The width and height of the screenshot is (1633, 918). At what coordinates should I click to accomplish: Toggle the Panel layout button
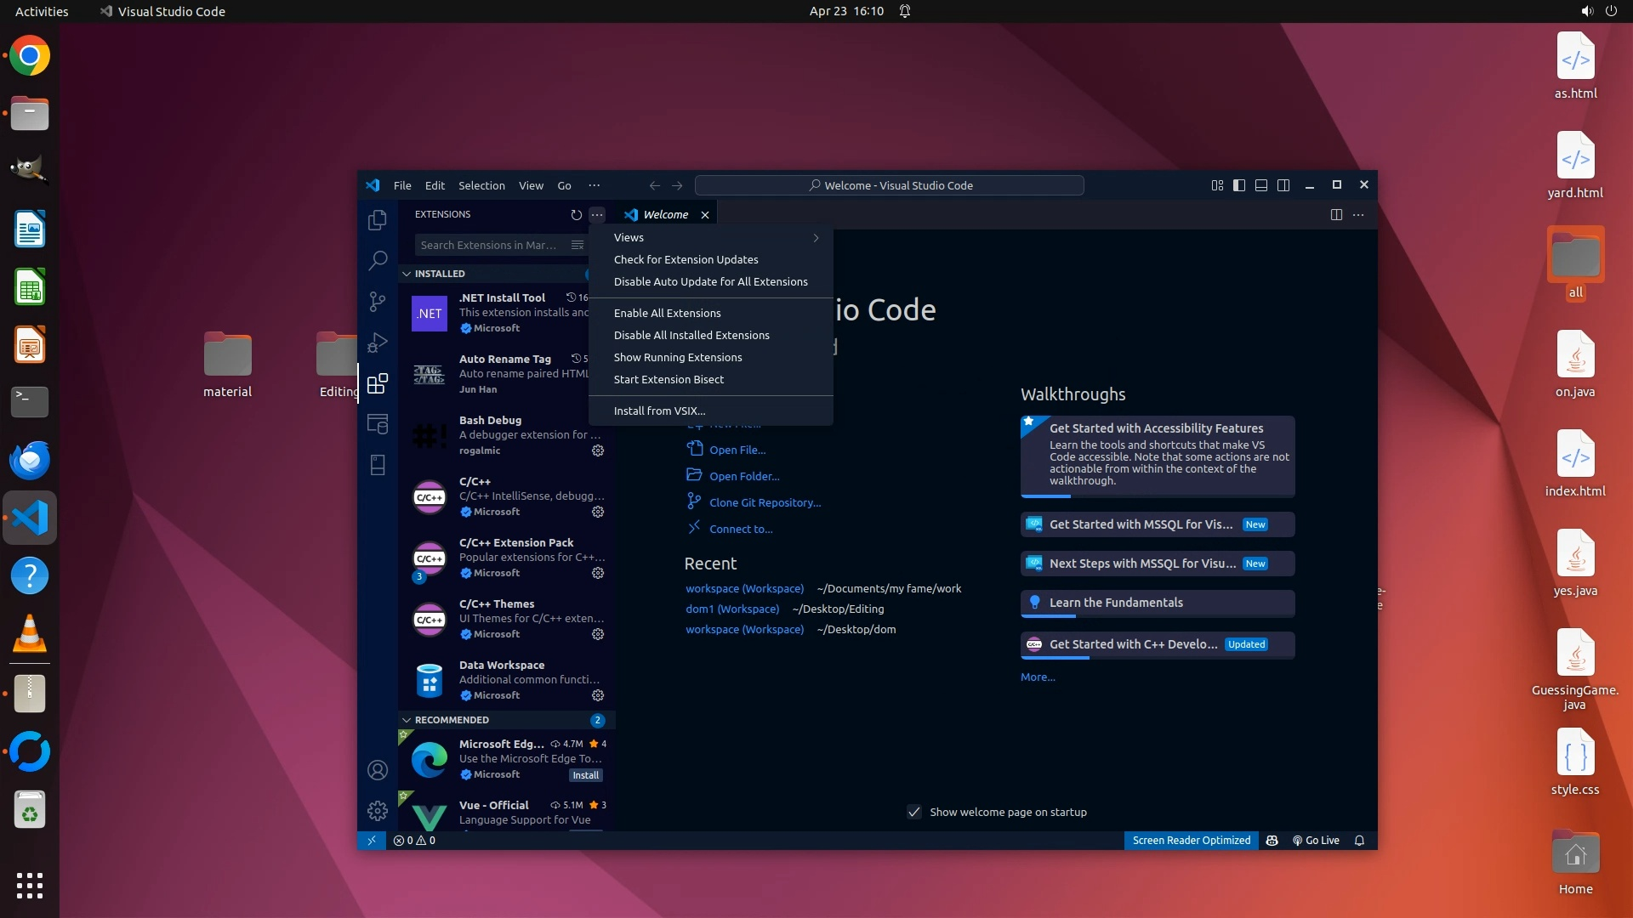1261,185
